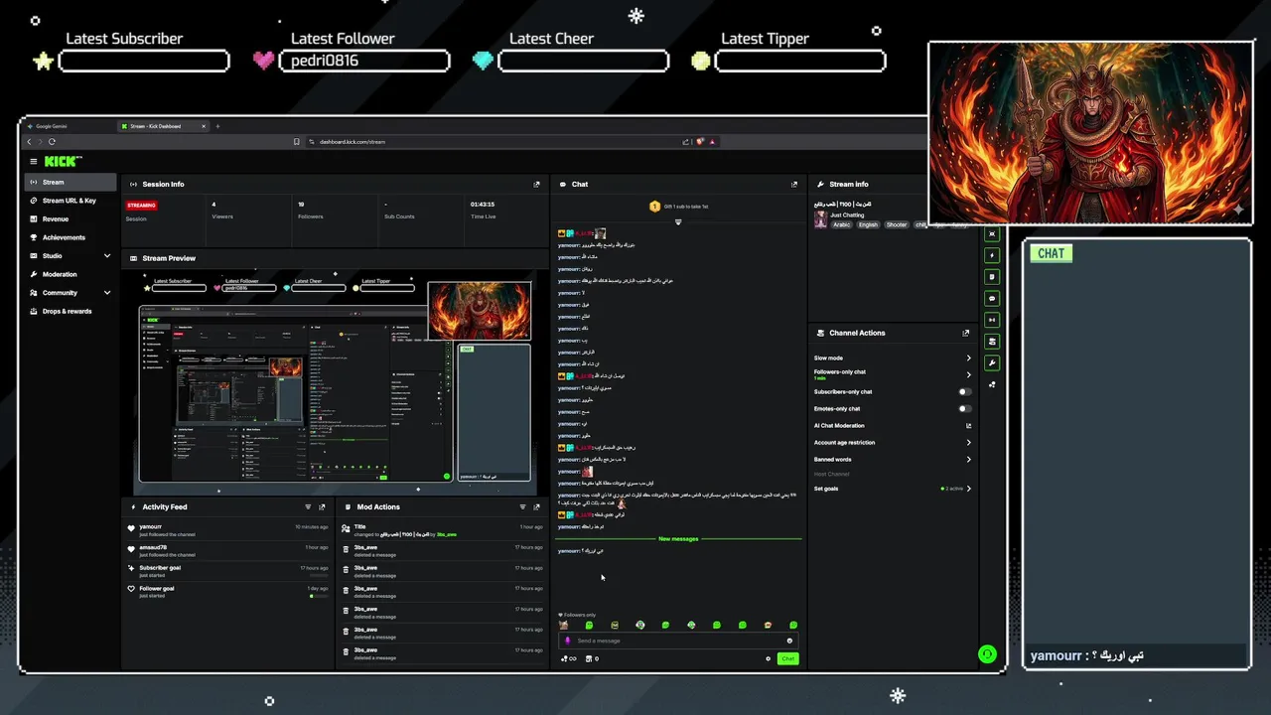Click AI Chat Moderation label

point(839,425)
